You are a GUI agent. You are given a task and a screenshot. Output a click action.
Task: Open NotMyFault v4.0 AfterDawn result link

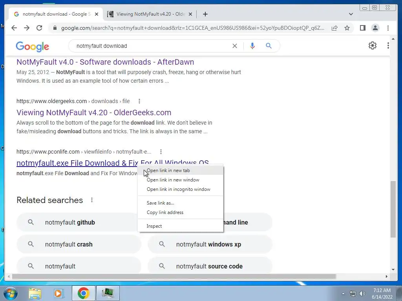[105, 62]
